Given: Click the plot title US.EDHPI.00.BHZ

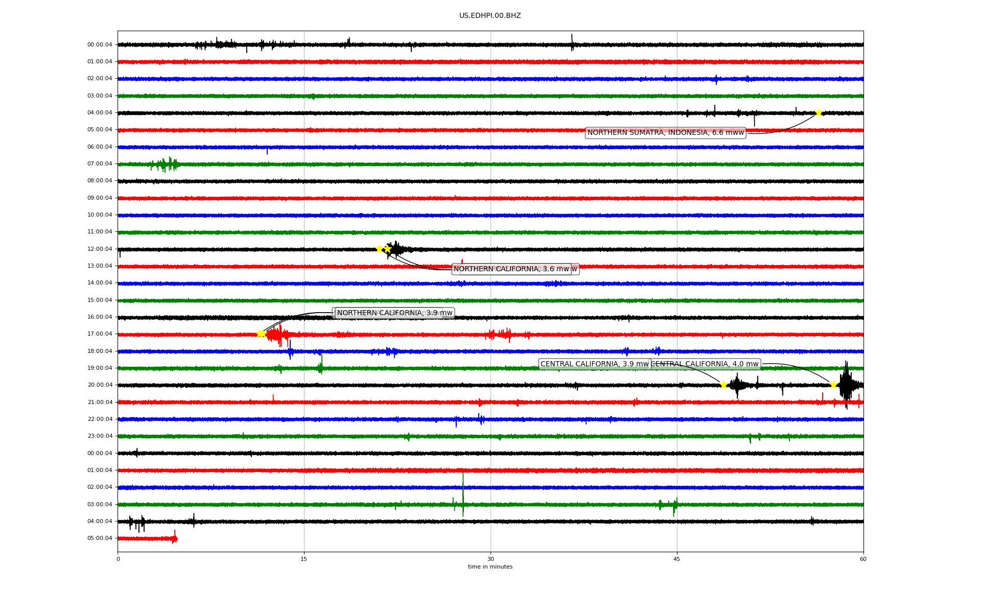Looking at the screenshot, I should pos(490,16).
